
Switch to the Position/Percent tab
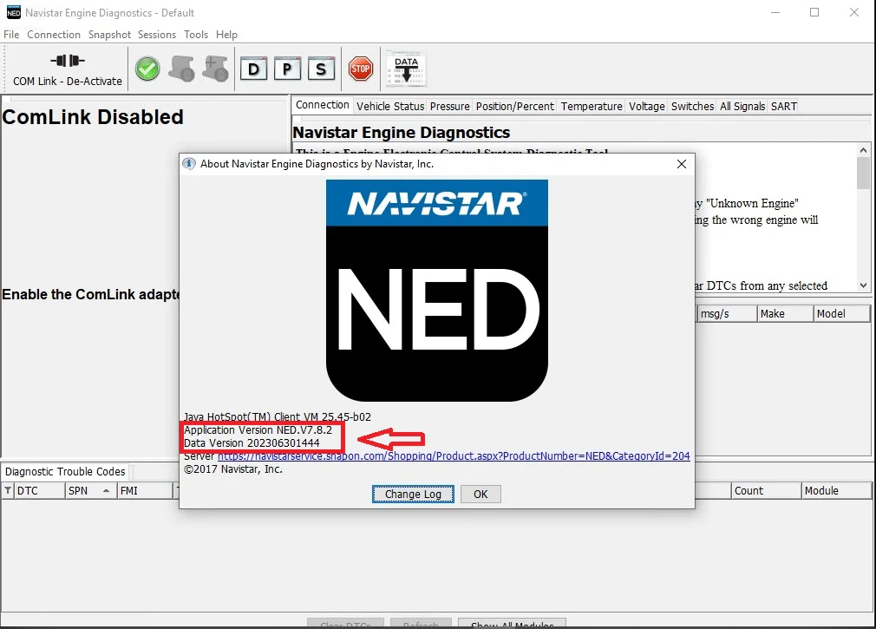[515, 106]
